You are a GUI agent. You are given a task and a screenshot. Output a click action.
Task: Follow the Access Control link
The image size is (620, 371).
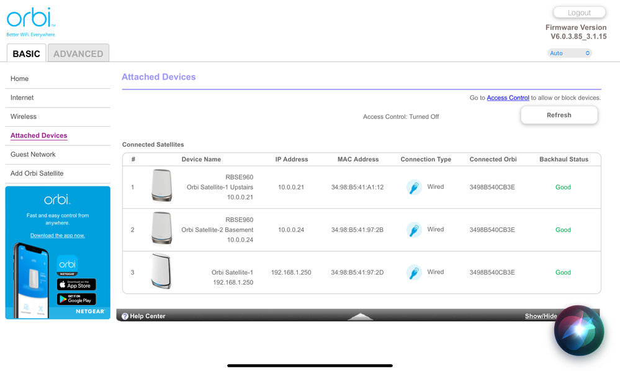pos(508,98)
